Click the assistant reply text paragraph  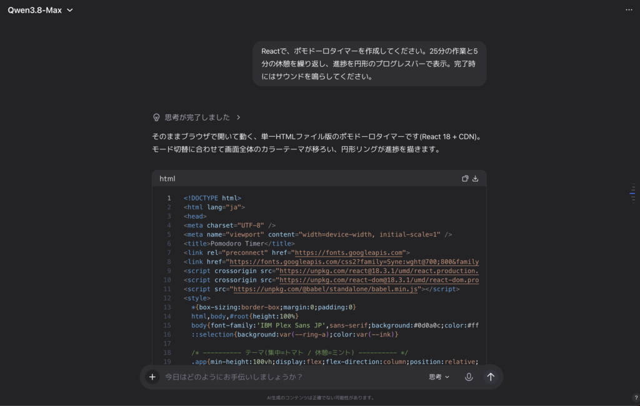click(318, 143)
